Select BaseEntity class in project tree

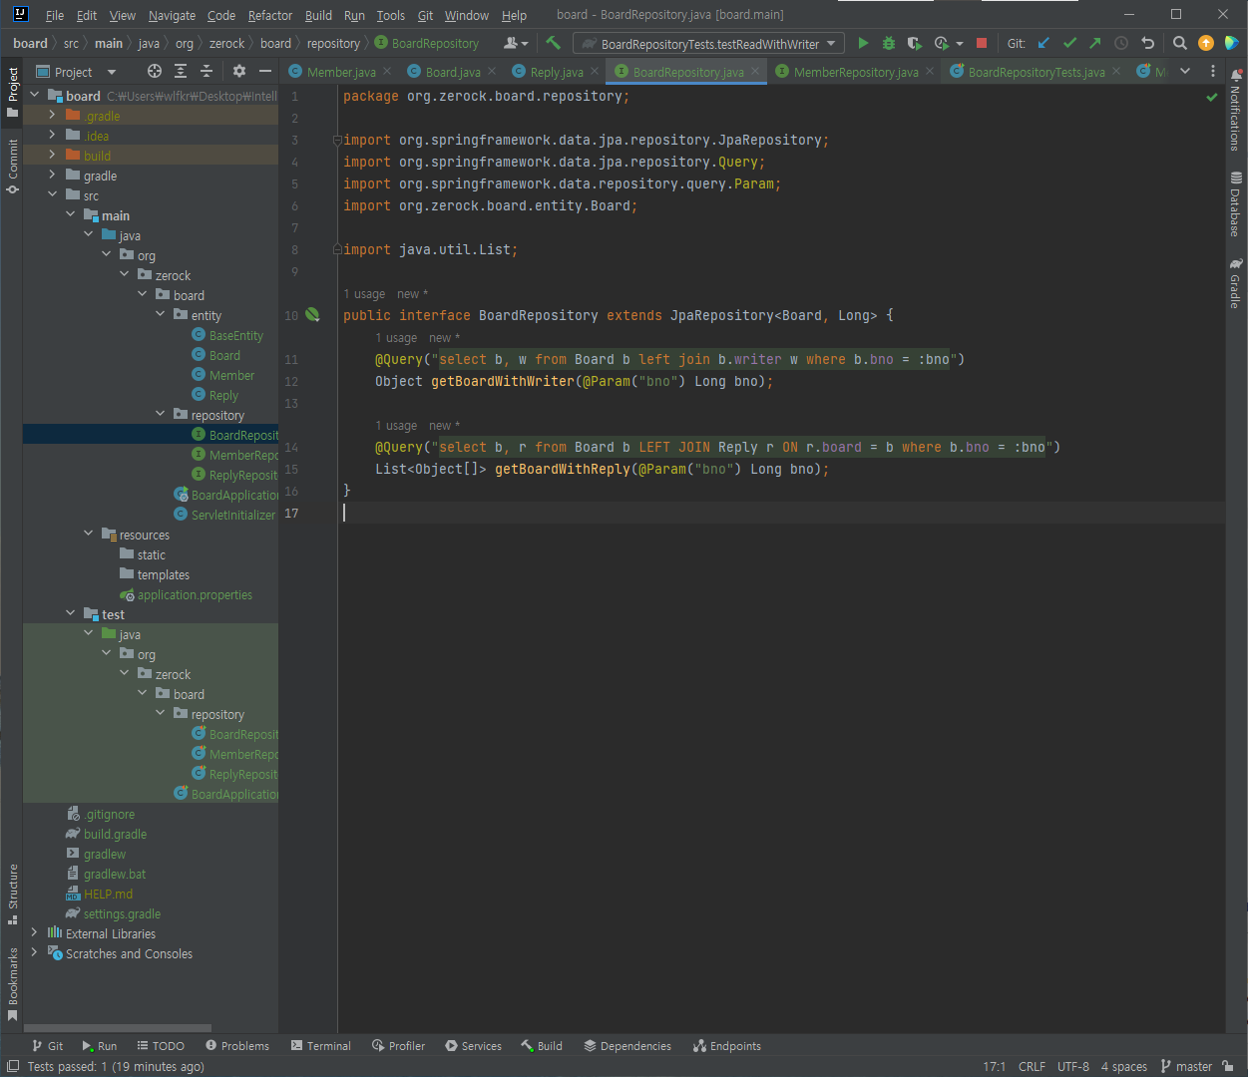227,336
